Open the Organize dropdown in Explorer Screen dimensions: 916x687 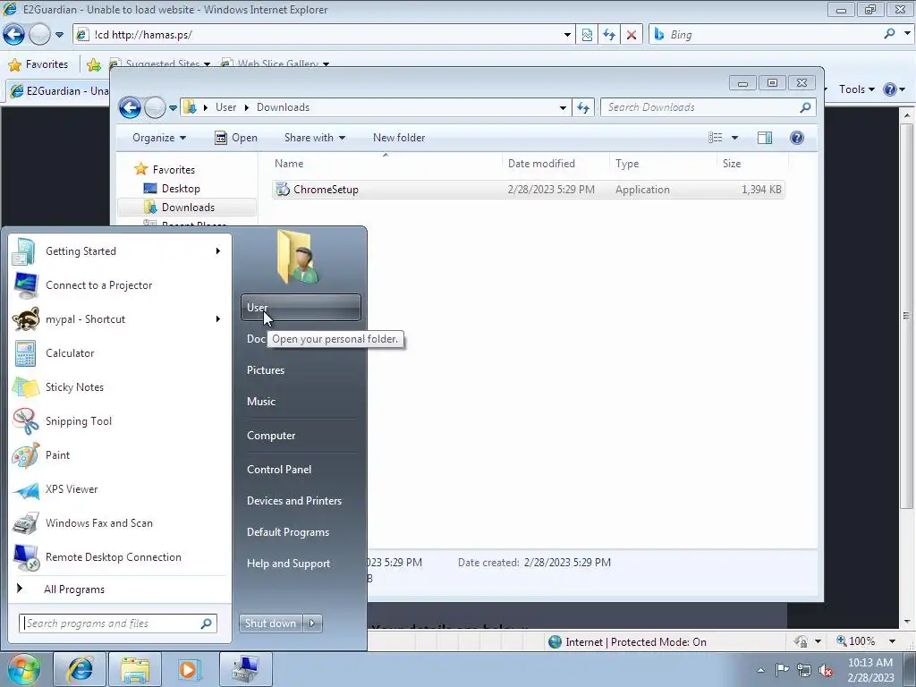159,138
